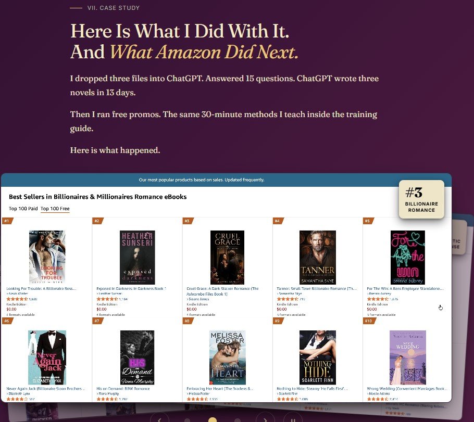Image resolution: width=474 pixels, height=422 pixels.
Task: Click star rating of Wrong Wedding
Action: click(377, 399)
